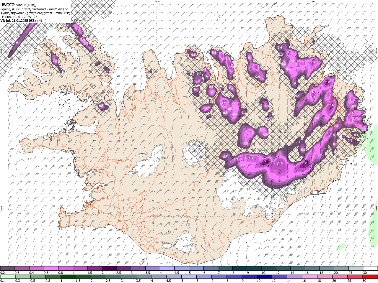Click the darkest green 1–1.5 lower legend swatch
378x283 pixels.
(68, 277)
